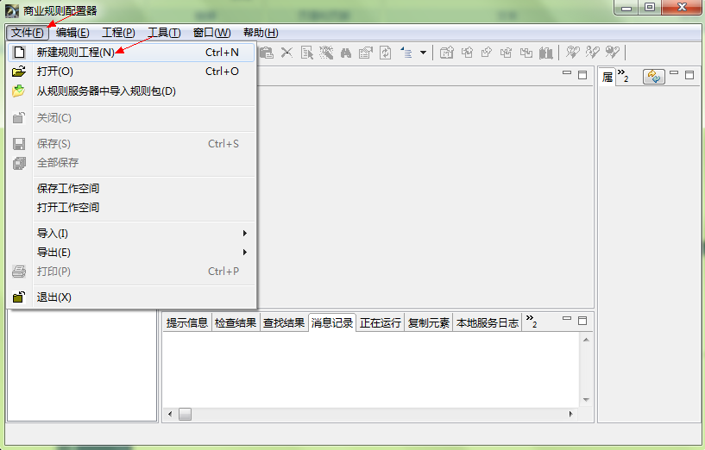The height and width of the screenshot is (450, 705).
Task: Open the 窗口(W) menu
Action: pyautogui.click(x=211, y=33)
